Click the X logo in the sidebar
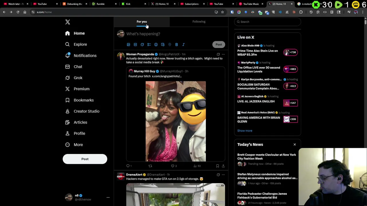 [67, 22]
